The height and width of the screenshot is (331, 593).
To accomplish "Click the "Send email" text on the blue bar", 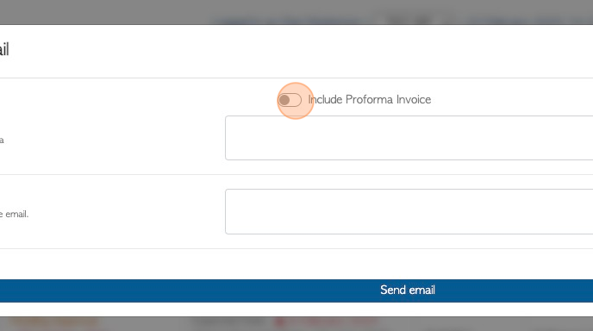I will point(408,290).
